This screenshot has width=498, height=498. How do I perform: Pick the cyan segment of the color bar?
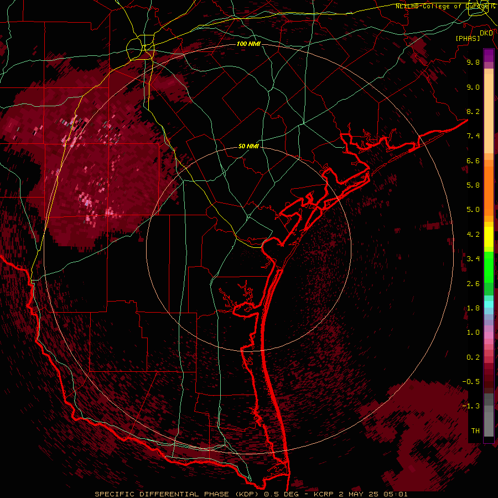tap(489, 304)
